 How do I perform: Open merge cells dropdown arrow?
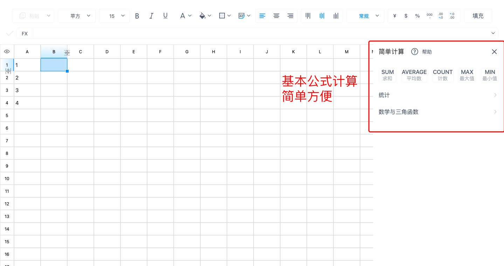click(x=249, y=16)
